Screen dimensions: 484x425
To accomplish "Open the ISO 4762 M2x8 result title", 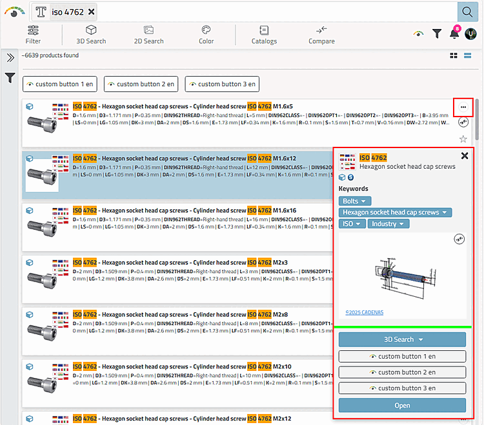I will (x=180, y=314).
